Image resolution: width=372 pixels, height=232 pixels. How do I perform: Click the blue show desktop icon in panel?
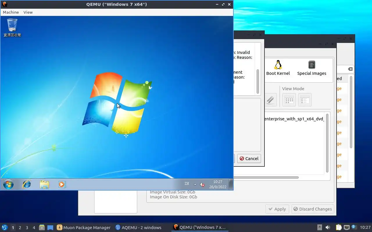[x=50, y=228]
